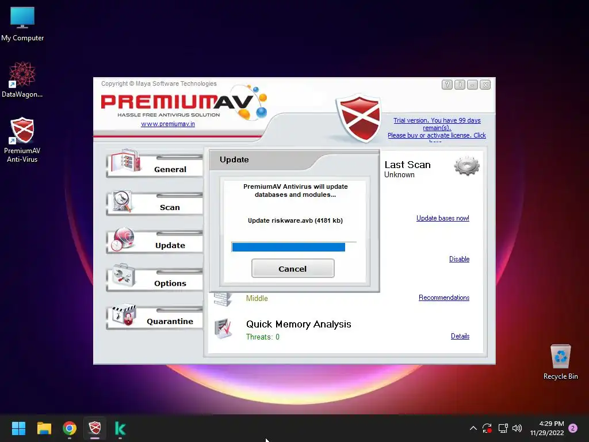Click Update riskware.avb status text
Screen dimensions: 589x442
pos(295,220)
